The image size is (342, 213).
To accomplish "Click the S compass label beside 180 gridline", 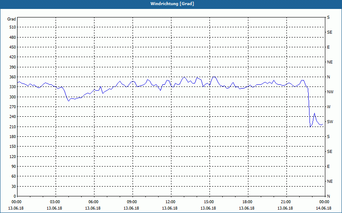I will pyautogui.click(x=328, y=136).
